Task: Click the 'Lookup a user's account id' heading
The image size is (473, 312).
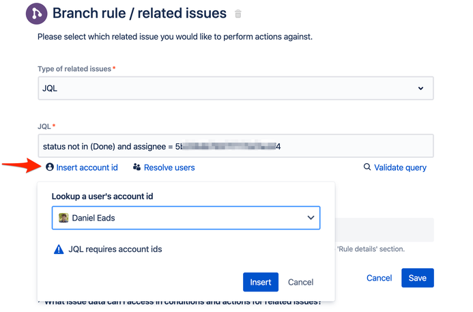Action: [102, 197]
